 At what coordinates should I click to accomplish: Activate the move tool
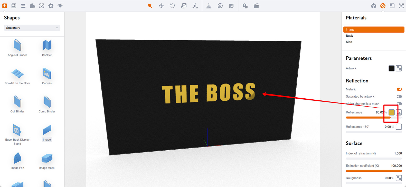pos(161,6)
